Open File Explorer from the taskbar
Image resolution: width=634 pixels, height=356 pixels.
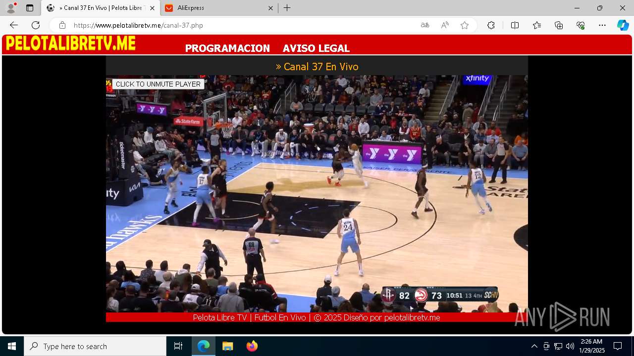(x=227, y=346)
